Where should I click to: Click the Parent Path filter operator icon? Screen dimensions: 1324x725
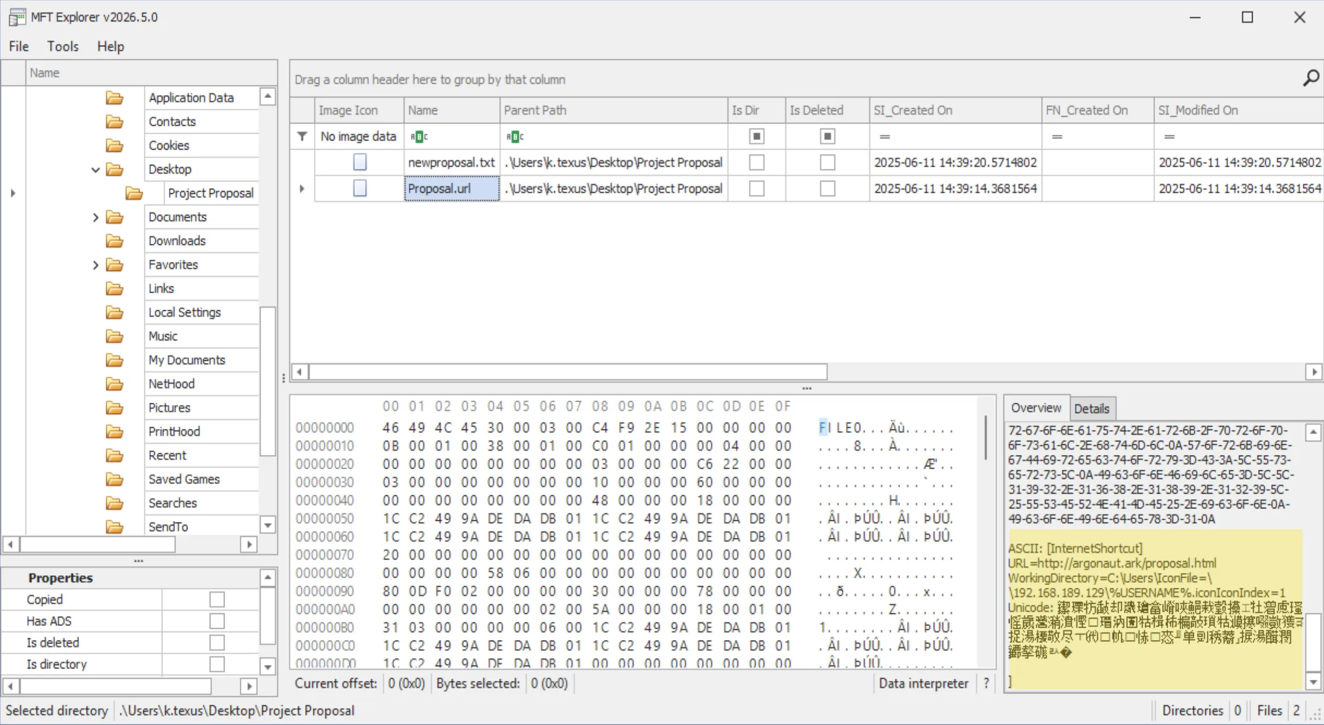(515, 137)
